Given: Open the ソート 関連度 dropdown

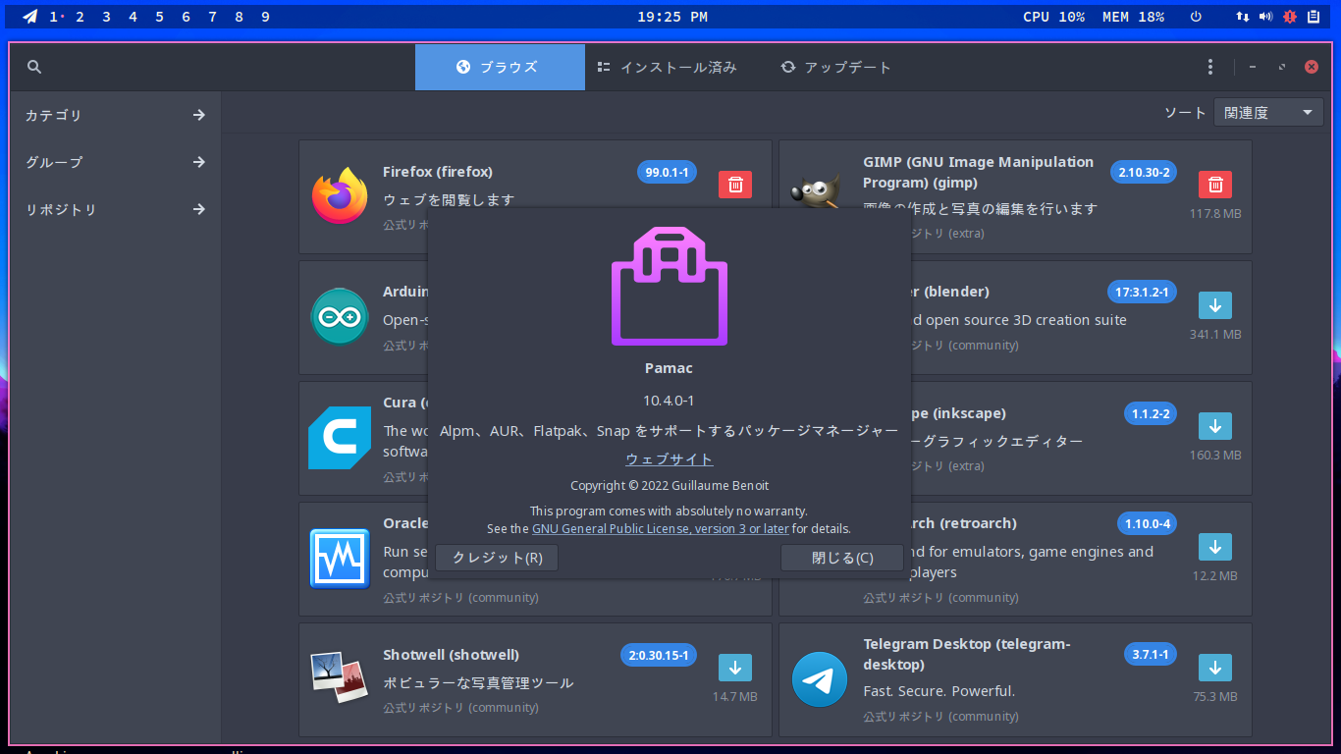Looking at the screenshot, I should (1268, 113).
